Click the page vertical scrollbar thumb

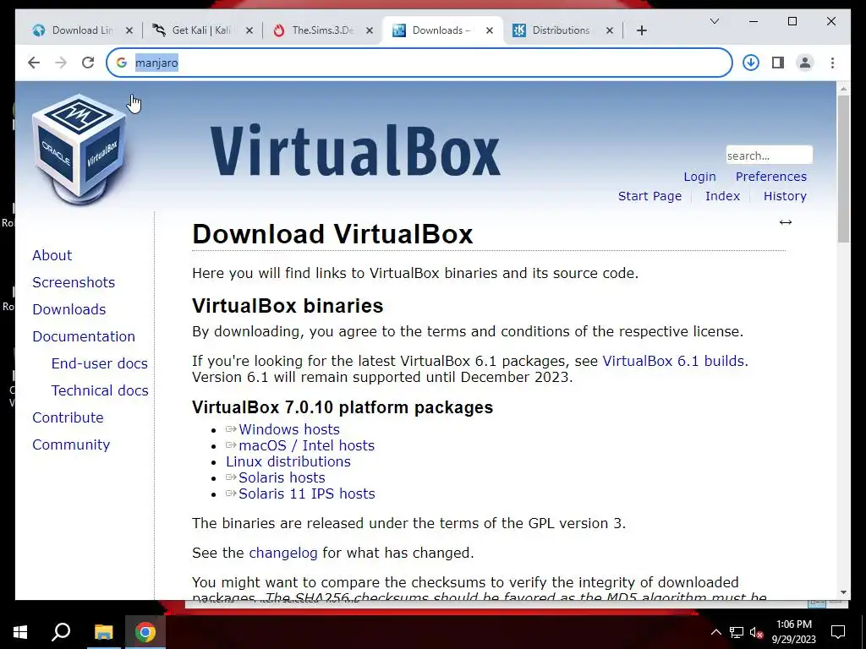click(843, 169)
